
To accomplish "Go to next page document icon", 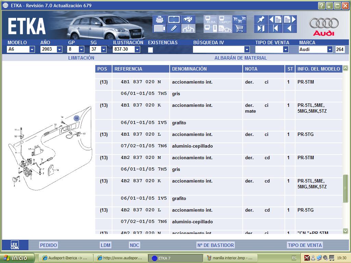I will 290,20.
